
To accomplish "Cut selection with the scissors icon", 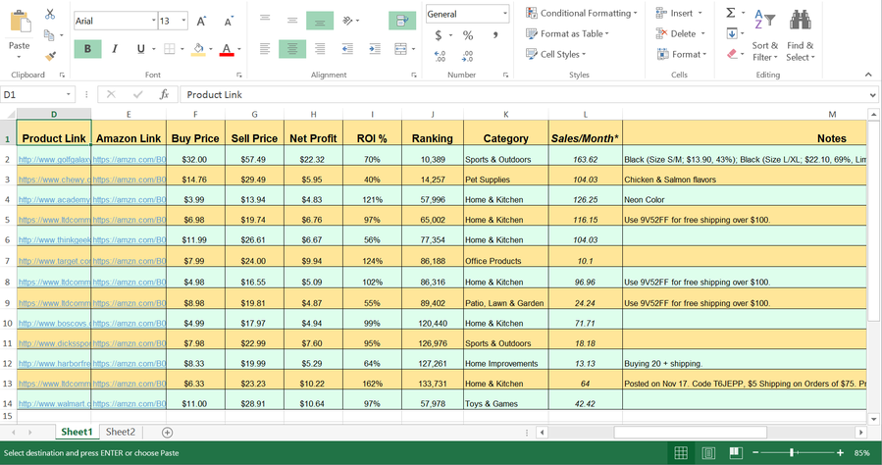I will point(50,14).
